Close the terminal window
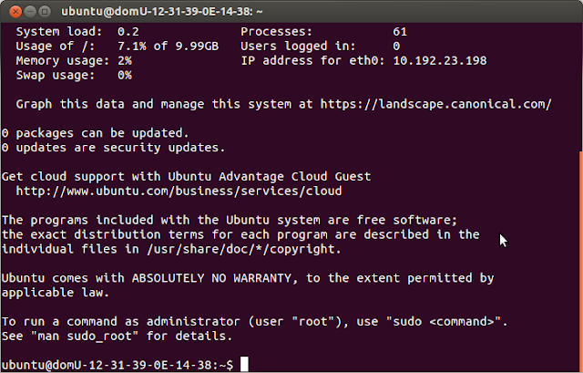The image size is (583, 373). coord(15,11)
